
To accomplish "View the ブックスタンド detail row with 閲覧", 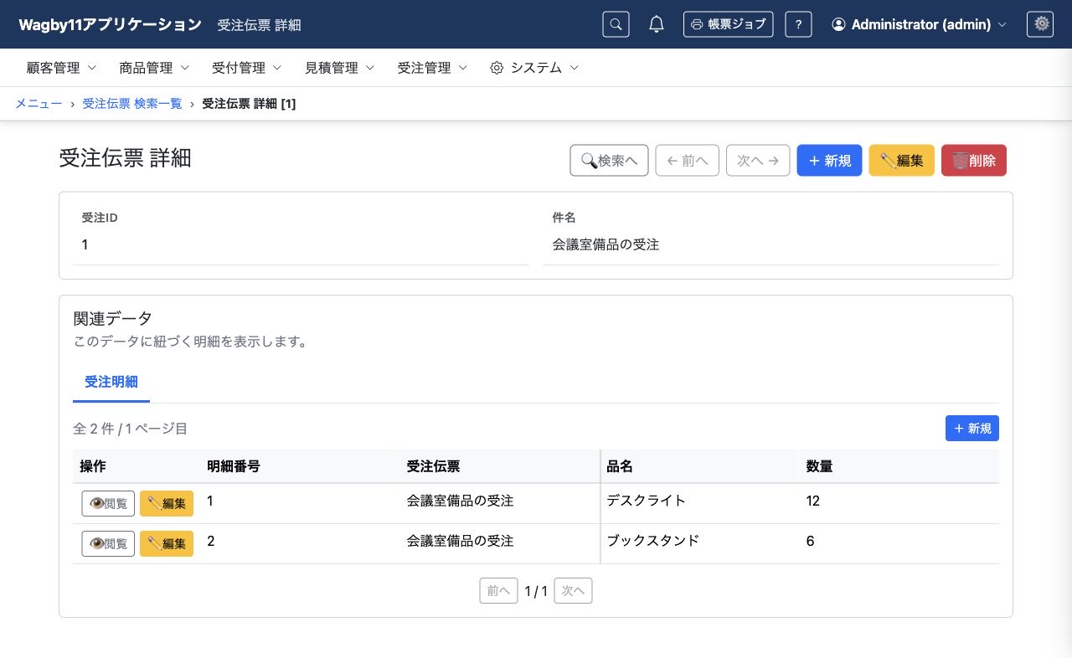I will pyautogui.click(x=108, y=543).
